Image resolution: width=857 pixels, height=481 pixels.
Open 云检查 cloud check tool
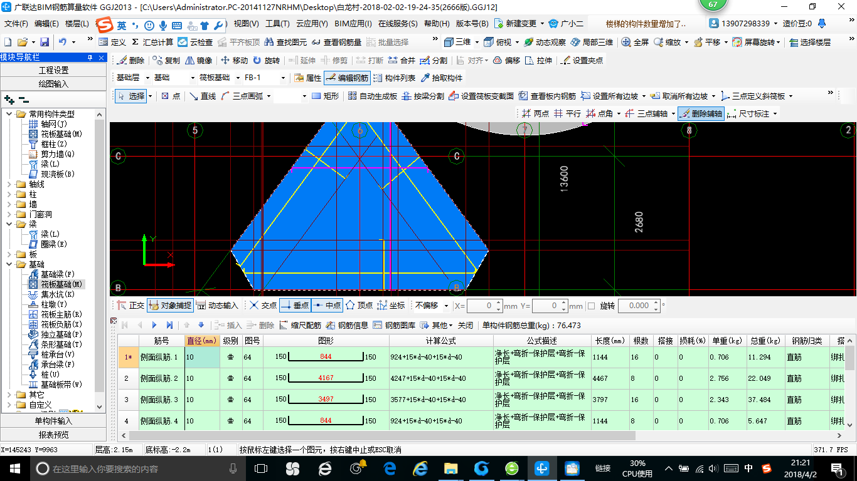(195, 42)
